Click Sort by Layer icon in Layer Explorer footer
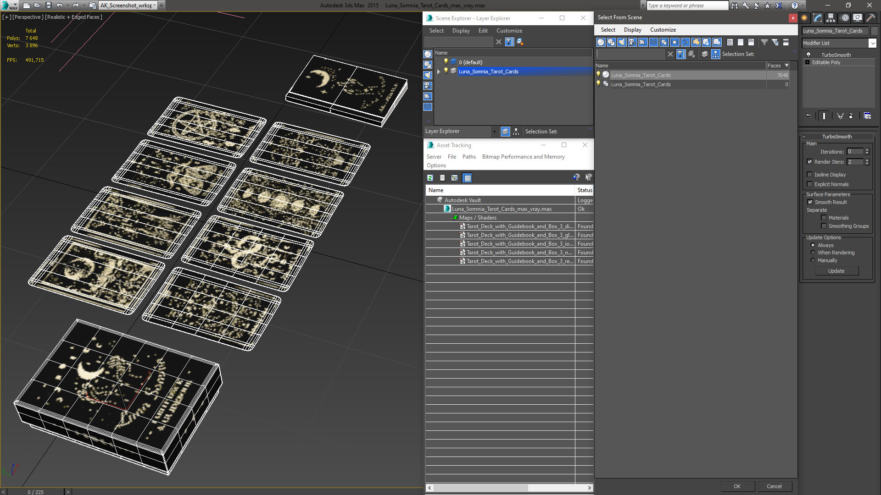The height and width of the screenshot is (495, 881). (505, 132)
